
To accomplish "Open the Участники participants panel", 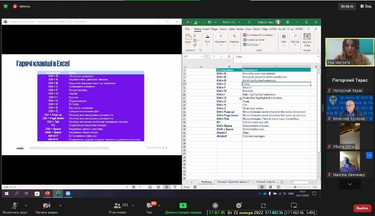I will coord(117,207).
